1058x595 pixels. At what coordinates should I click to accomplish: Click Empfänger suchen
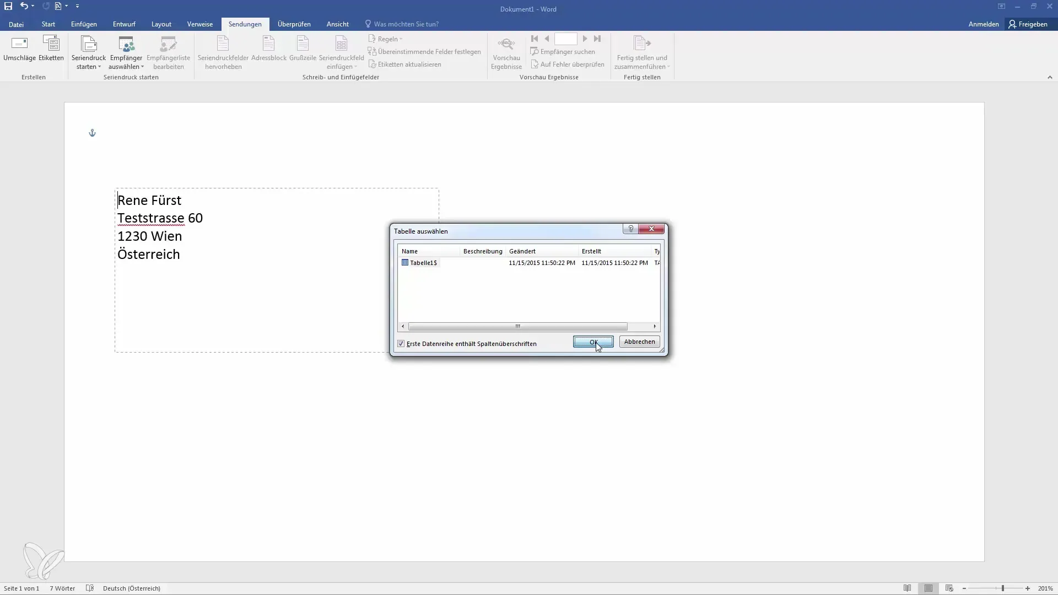(x=563, y=52)
